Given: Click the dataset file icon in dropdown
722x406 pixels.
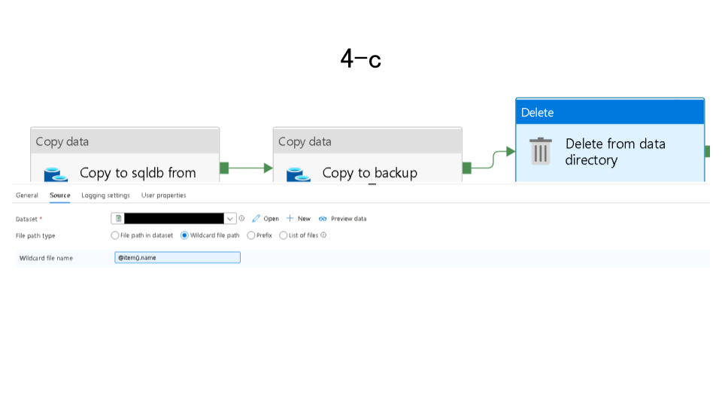Looking at the screenshot, I should [x=118, y=218].
